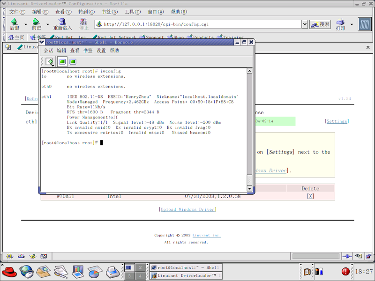Open Mail from Mozilla status bar

(x=21, y=256)
